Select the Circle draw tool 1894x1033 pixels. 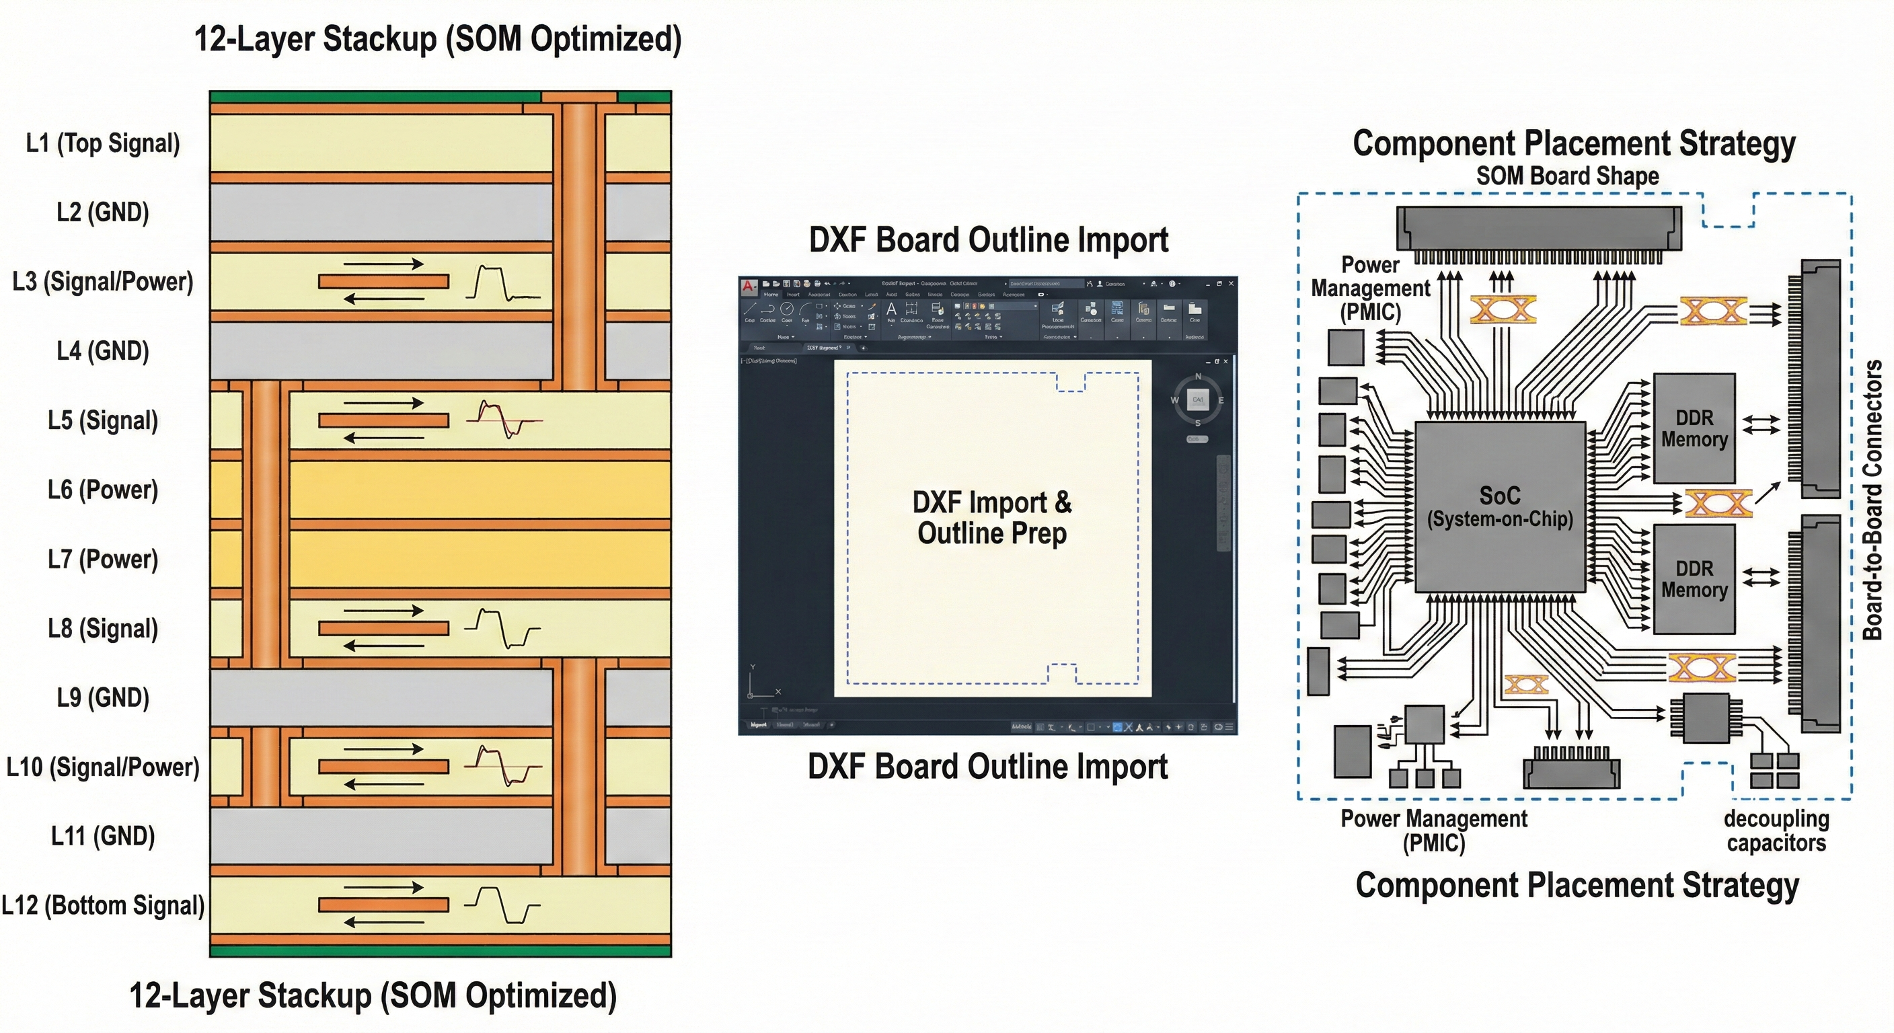click(787, 309)
